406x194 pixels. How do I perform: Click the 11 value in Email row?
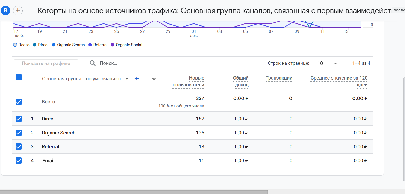click(201, 161)
